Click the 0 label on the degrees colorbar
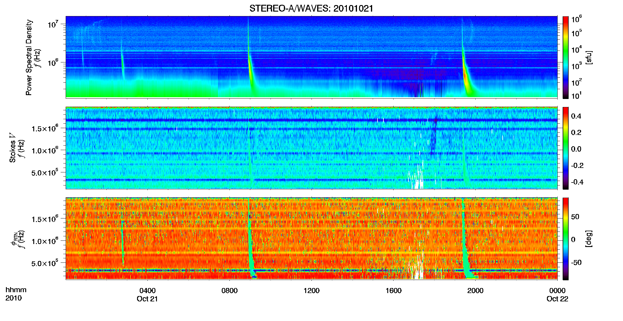 [573, 239]
